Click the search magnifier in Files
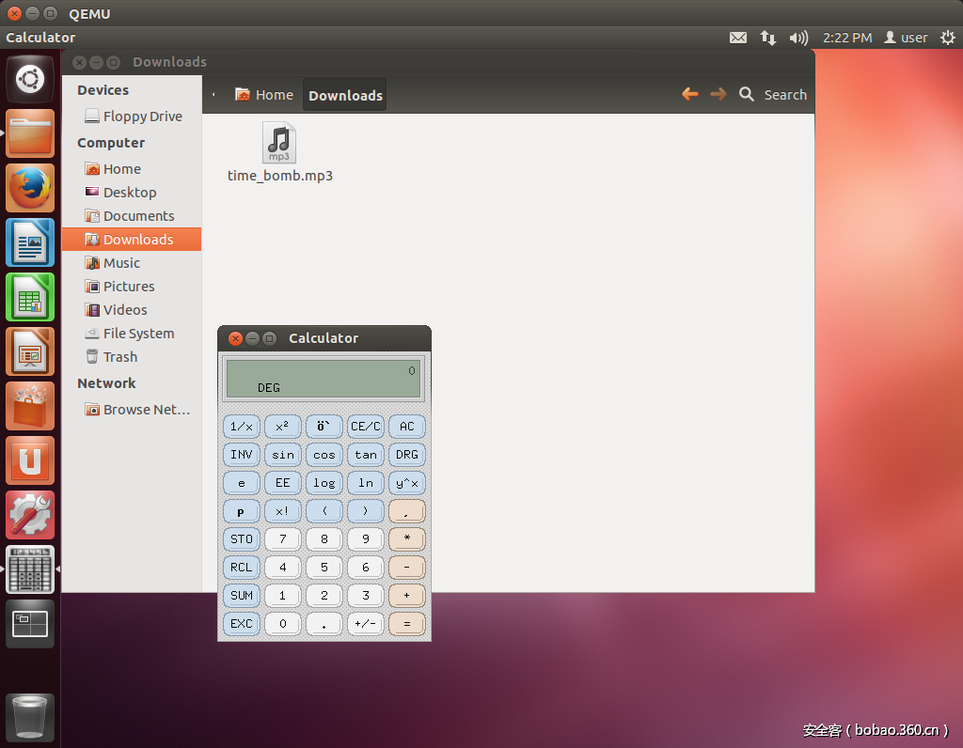This screenshot has height=748, width=963. pyautogui.click(x=747, y=94)
